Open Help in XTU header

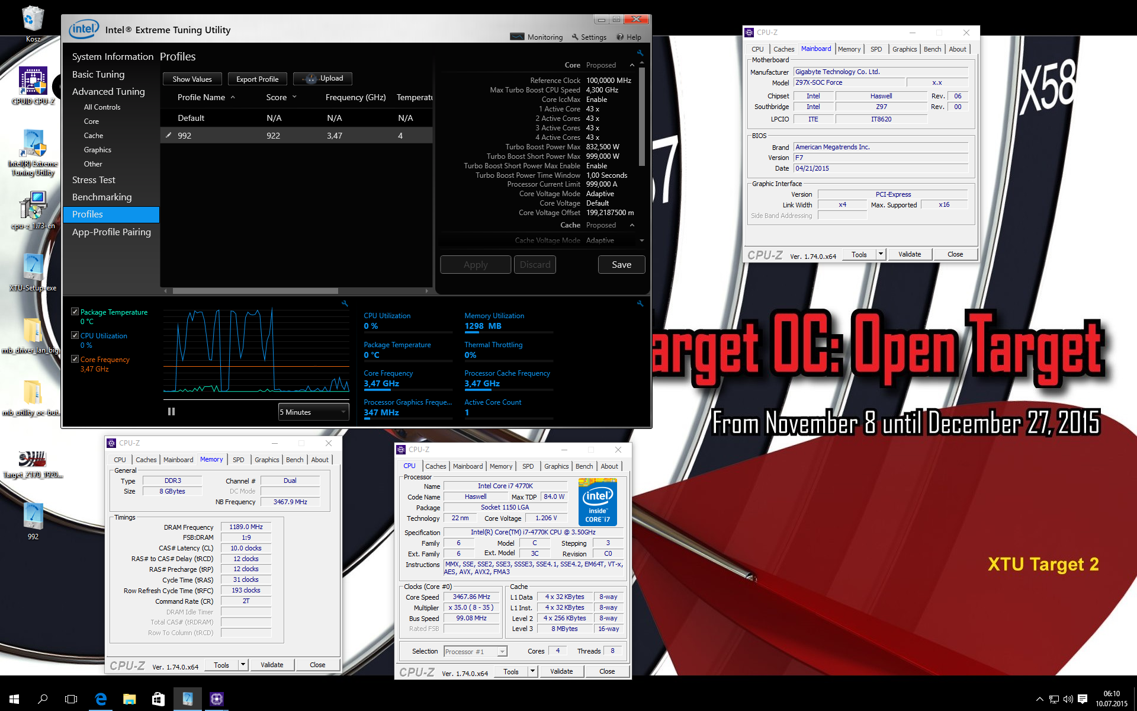coord(629,37)
